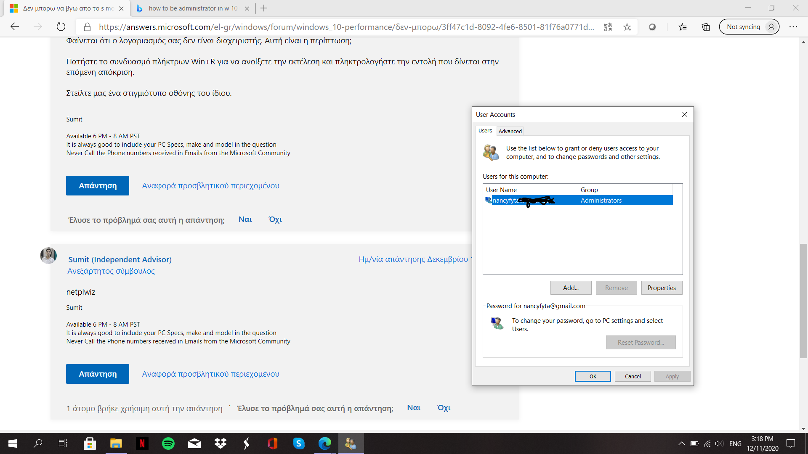This screenshot has height=454, width=808.
Task: Click Όχι for the netplwiz answer
Action: click(444, 408)
